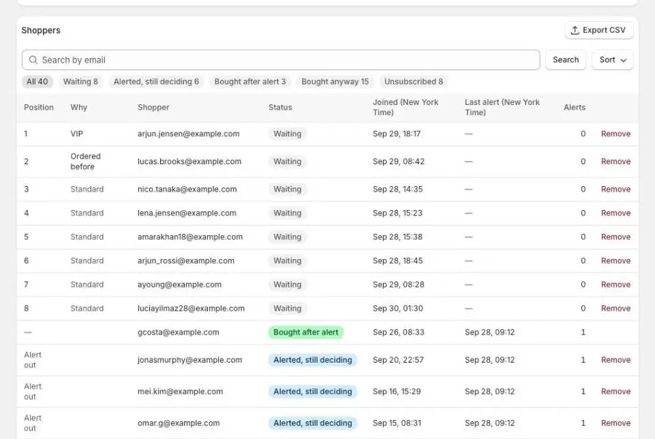The image size is (655, 439).
Task: Open the Bought after alert 3 tab
Action: [x=250, y=81]
